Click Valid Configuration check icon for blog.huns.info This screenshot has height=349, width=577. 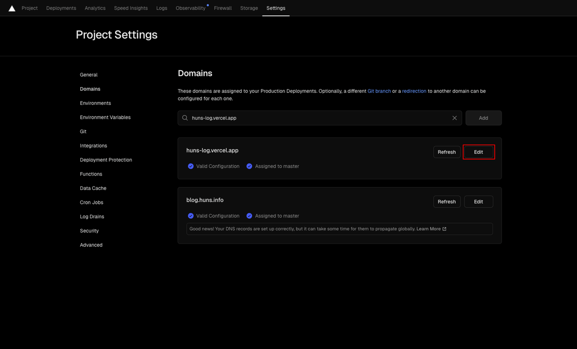191,216
